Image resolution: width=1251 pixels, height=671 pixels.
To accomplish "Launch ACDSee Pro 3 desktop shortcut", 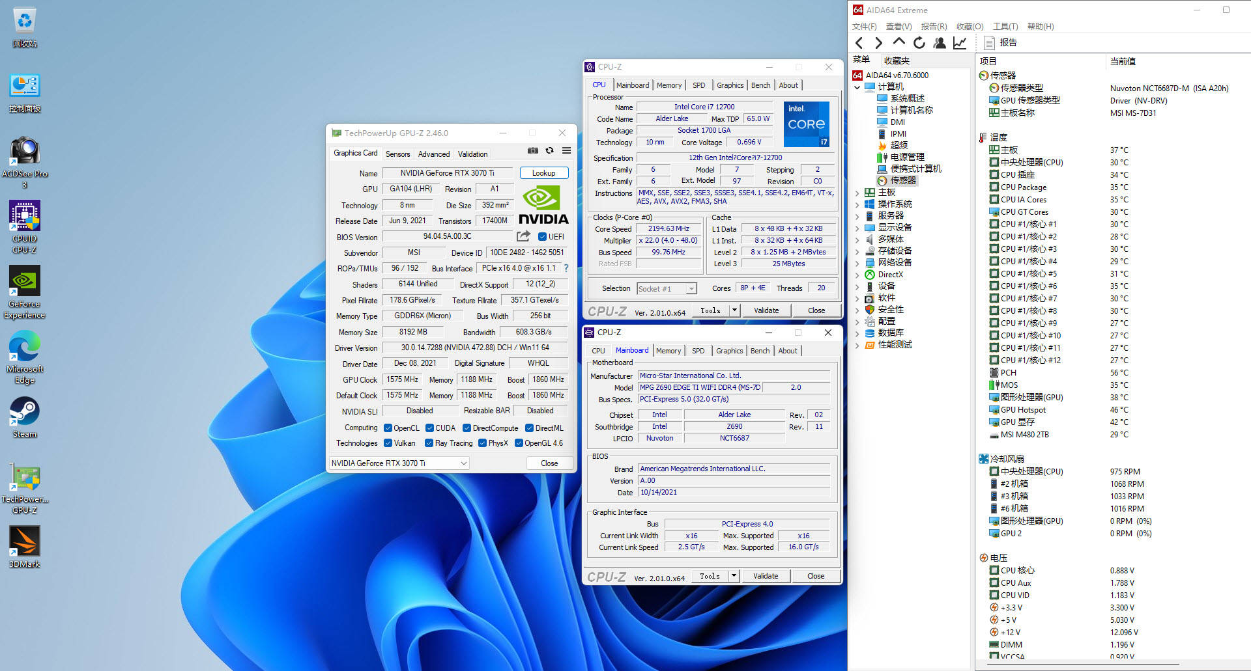I will (25, 163).
